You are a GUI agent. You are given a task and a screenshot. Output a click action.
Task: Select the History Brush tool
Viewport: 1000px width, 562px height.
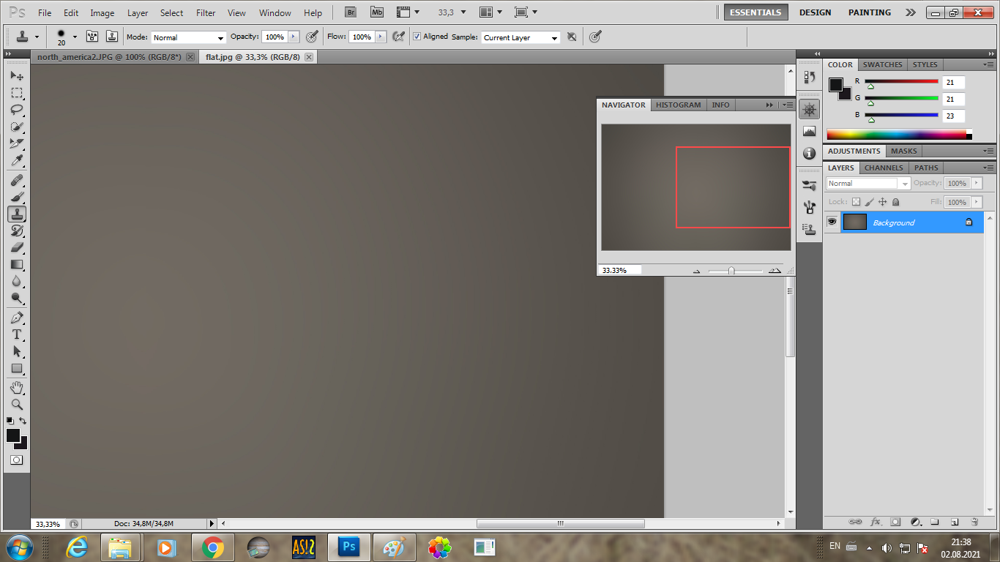(x=17, y=231)
